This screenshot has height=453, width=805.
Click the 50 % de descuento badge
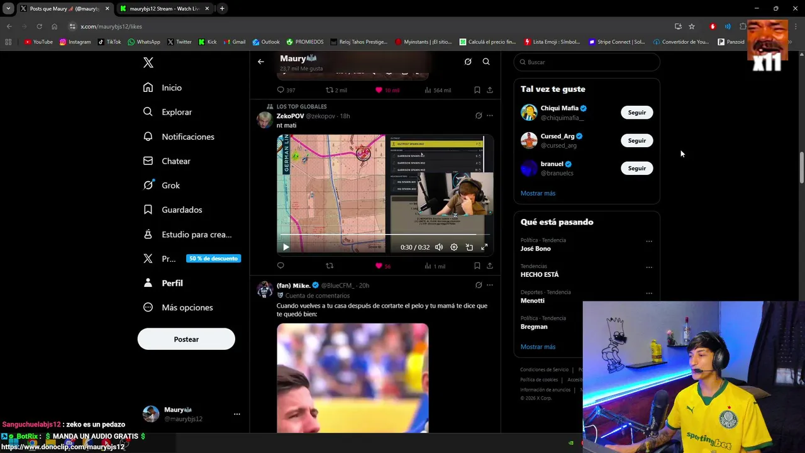point(213,259)
